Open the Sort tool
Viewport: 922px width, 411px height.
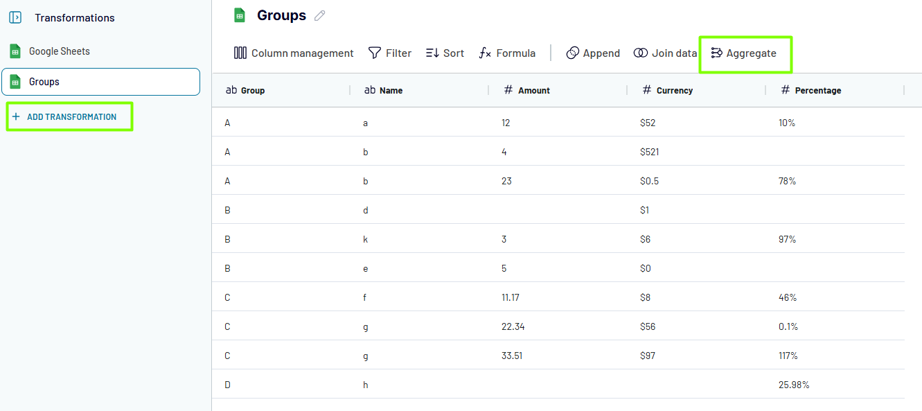[x=445, y=53]
